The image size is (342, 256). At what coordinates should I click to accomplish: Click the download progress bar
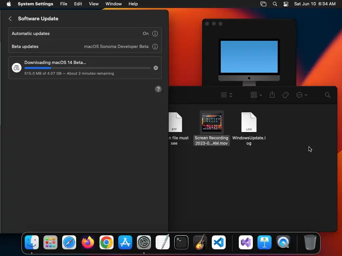pos(87,68)
